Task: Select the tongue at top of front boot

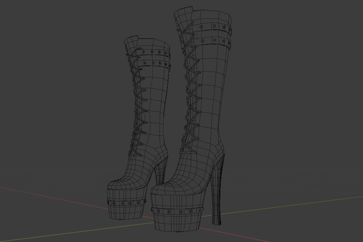Action: point(183,20)
